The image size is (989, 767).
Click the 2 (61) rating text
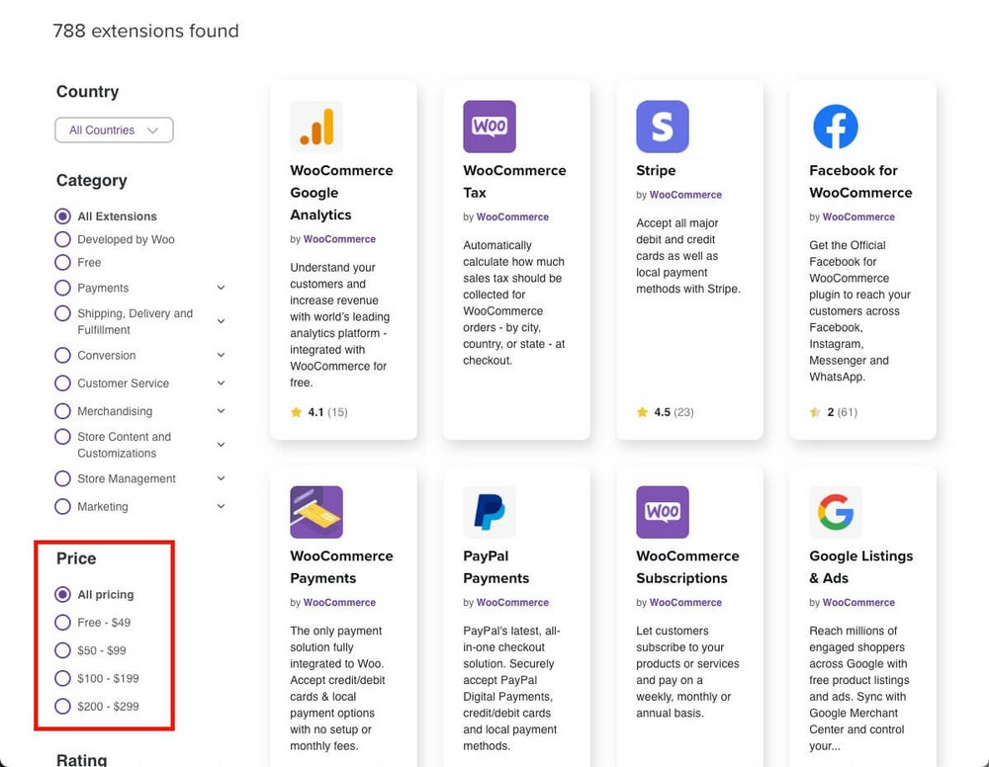(842, 412)
